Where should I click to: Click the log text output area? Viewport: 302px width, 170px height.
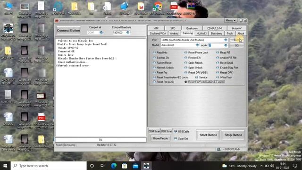[x=101, y=87]
